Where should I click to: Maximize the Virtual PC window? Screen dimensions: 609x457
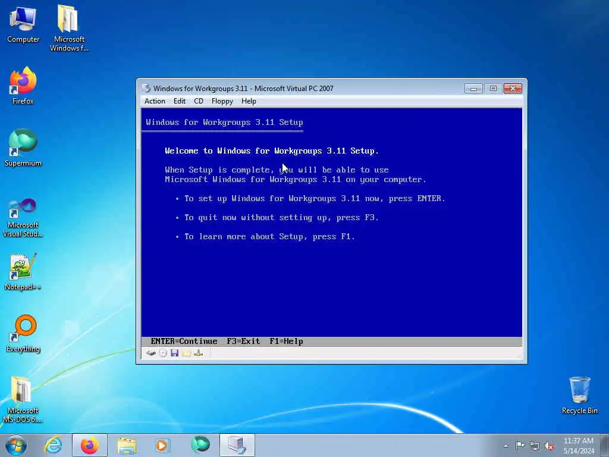[493, 89]
